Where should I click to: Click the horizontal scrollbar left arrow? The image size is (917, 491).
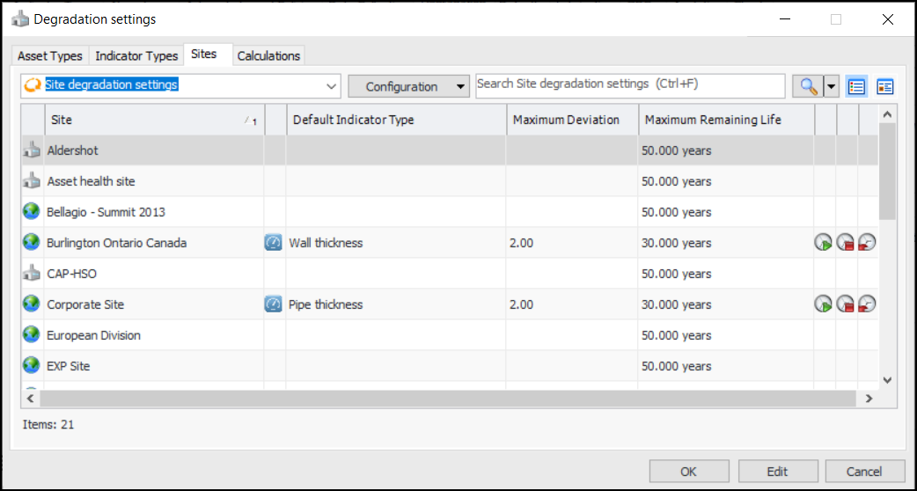pyautogui.click(x=31, y=398)
